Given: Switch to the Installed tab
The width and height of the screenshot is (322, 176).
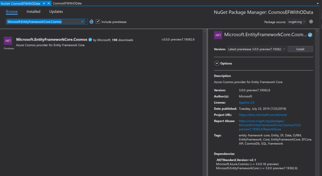Looking at the screenshot, I should tap(33, 12).
